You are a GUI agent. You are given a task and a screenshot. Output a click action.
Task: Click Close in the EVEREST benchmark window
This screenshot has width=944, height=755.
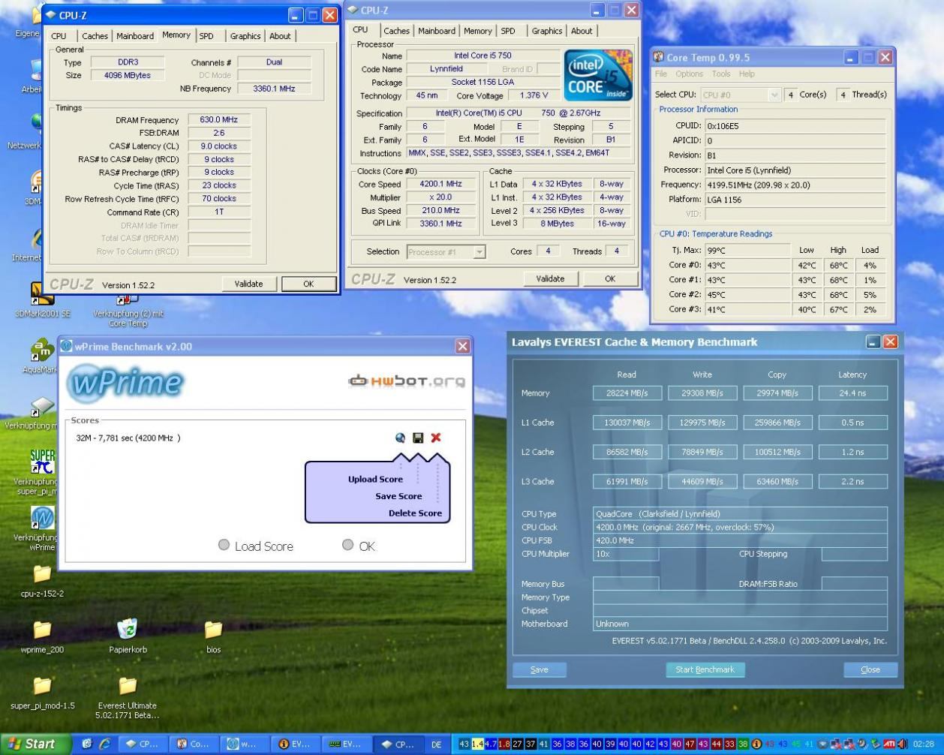point(870,669)
